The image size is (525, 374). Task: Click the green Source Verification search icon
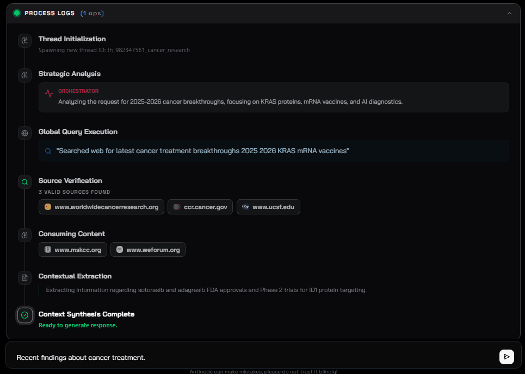point(24,182)
